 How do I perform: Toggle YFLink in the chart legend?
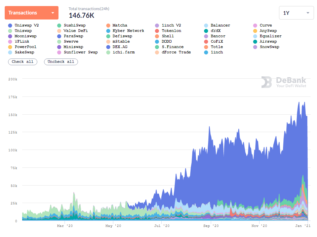click(x=18, y=41)
